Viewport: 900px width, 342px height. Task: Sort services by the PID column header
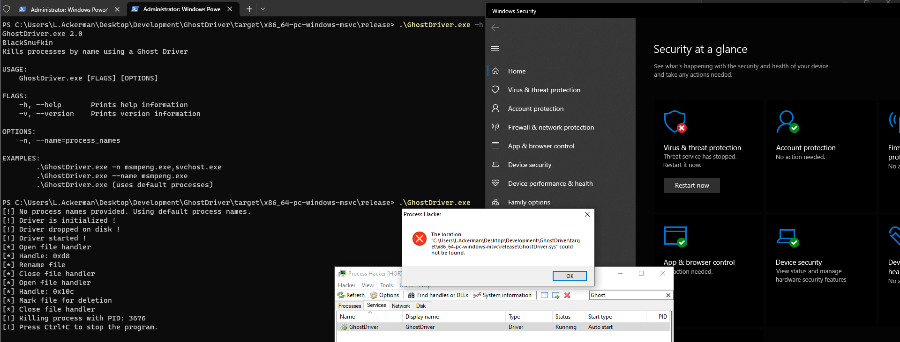(657, 317)
